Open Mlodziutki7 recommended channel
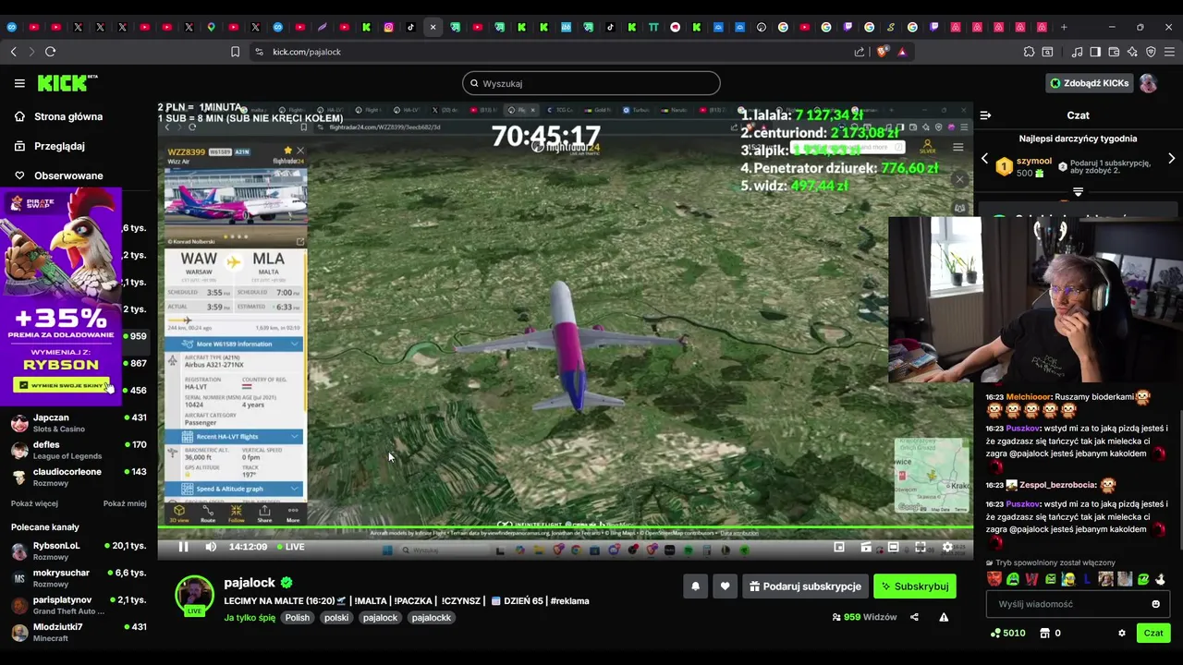This screenshot has height=665, width=1183. click(x=79, y=632)
